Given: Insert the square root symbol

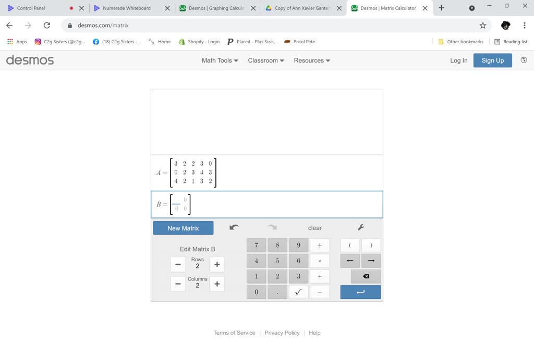Looking at the screenshot, I should tap(298, 292).
